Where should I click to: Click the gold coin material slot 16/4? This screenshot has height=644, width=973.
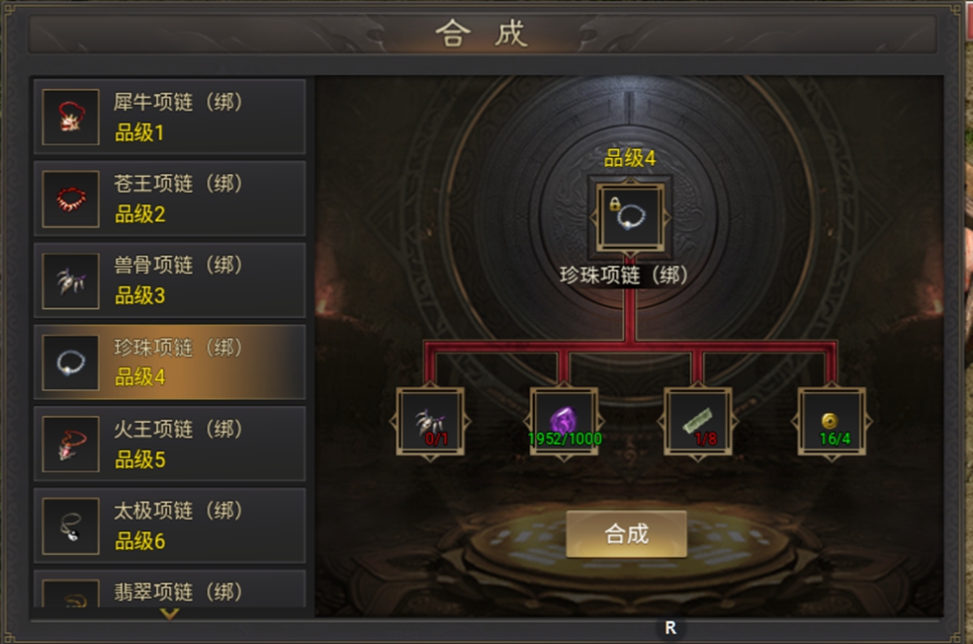click(831, 422)
